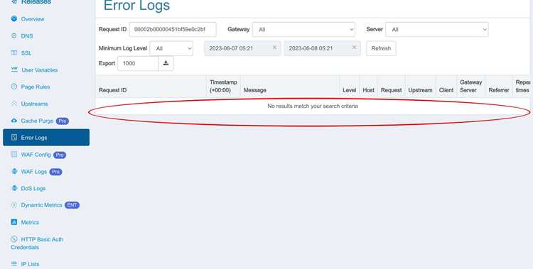Click the Metrics chart icon
Viewport: 533px width, 269px height.
coord(14,222)
